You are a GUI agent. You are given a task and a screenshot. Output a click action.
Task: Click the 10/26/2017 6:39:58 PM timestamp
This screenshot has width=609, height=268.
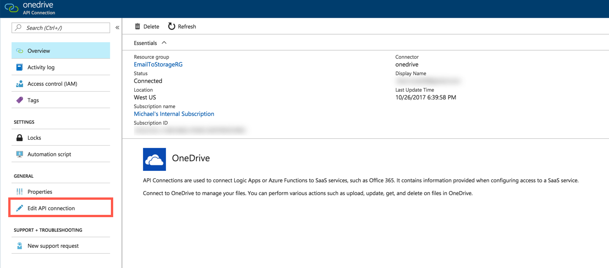(426, 98)
